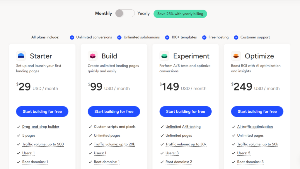Click checkmark beside Unlimited pages in Build

click(x=90, y=135)
